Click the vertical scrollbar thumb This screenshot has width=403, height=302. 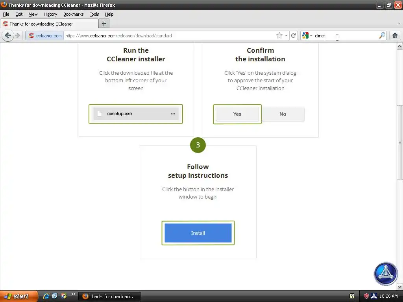pyautogui.click(x=399, y=143)
